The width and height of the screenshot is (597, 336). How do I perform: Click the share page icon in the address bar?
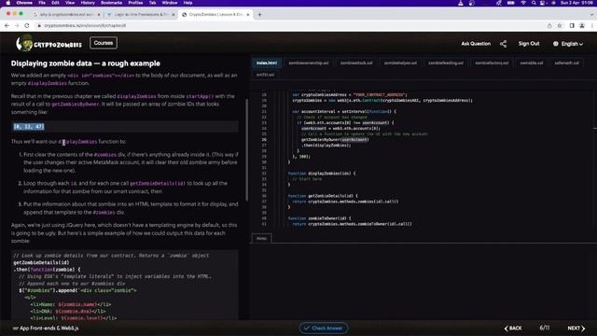click(x=549, y=25)
